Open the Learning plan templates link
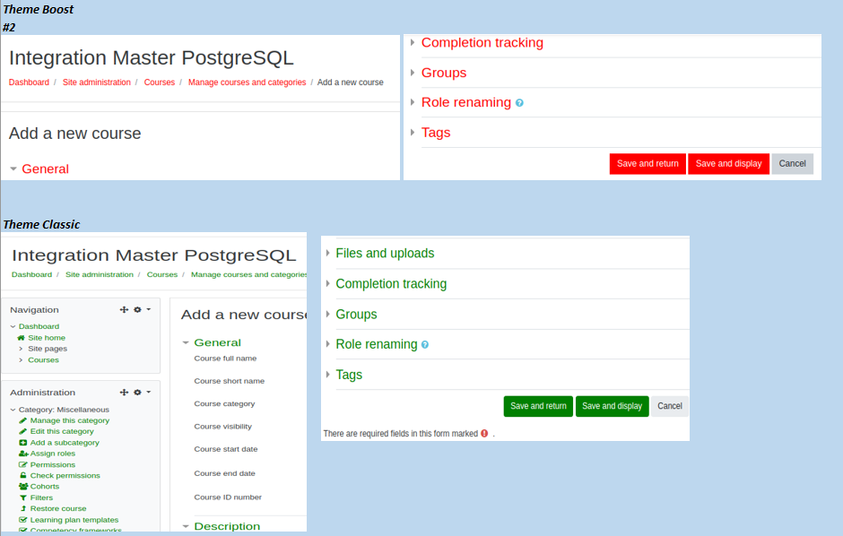Image resolution: width=843 pixels, height=536 pixels. coord(74,520)
